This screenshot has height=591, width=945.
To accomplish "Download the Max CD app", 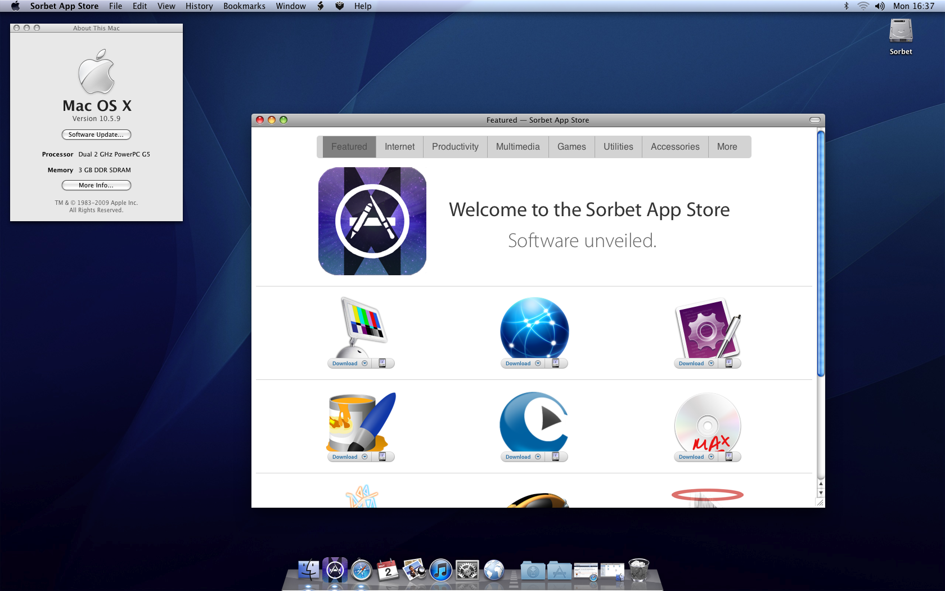I will tap(691, 456).
